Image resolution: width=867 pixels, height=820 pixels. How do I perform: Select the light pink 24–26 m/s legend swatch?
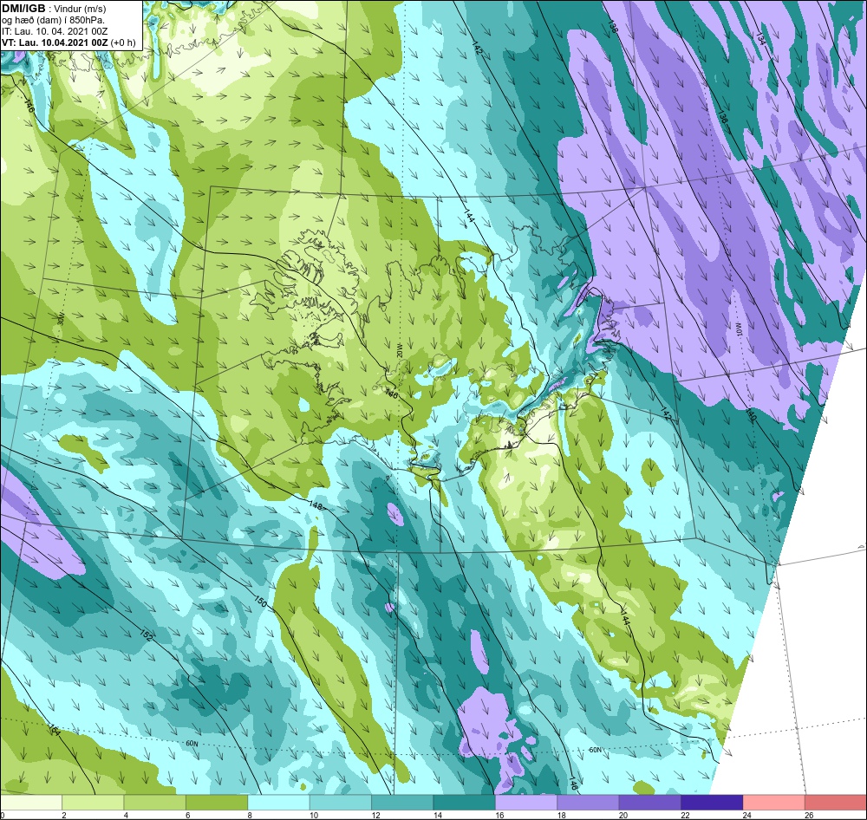(x=774, y=803)
